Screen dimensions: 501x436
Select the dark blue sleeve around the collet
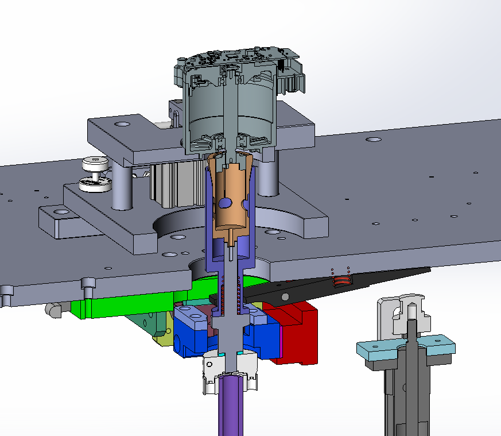coord(210,218)
